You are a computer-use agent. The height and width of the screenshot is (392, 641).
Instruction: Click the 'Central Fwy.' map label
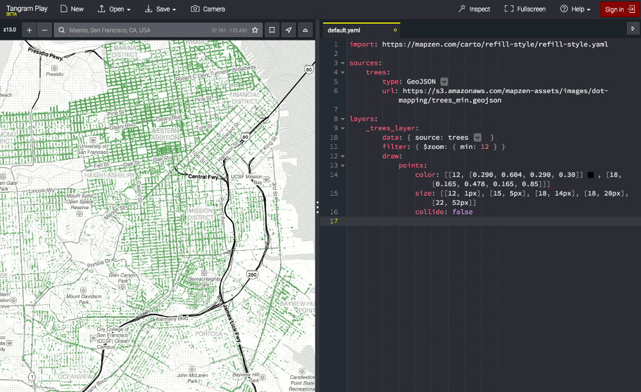point(204,177)
